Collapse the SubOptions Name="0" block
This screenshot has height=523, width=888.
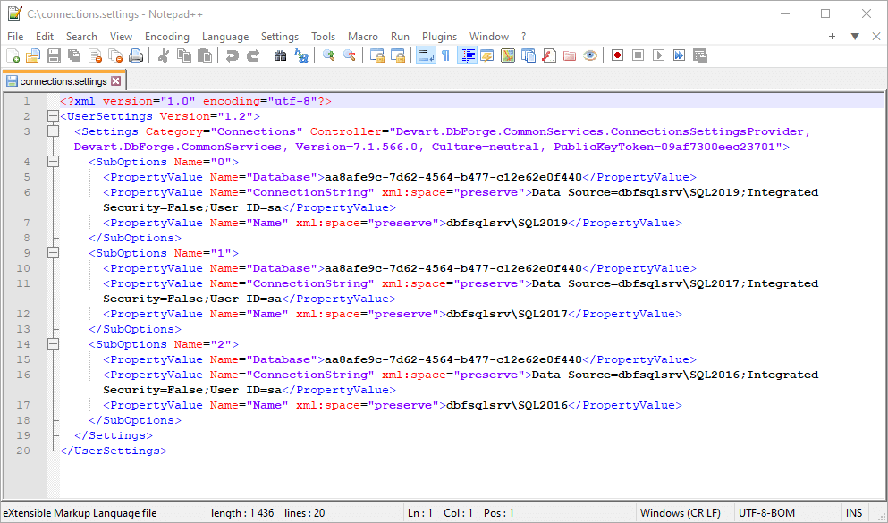point(54,162)
